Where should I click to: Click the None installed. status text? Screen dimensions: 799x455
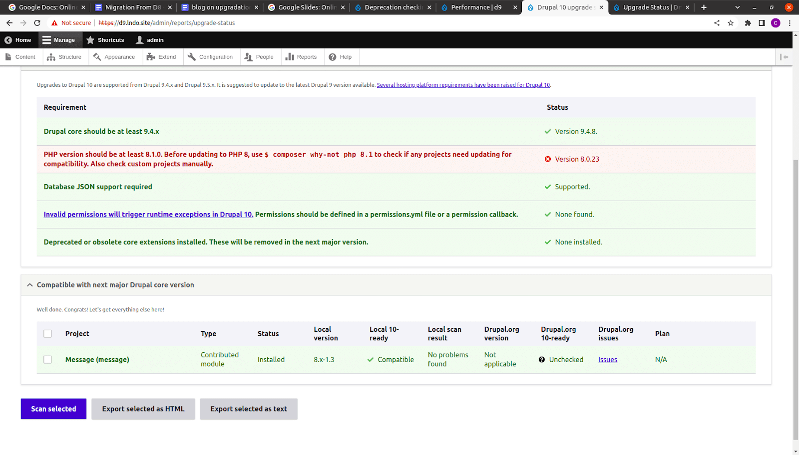coord(578,242)
